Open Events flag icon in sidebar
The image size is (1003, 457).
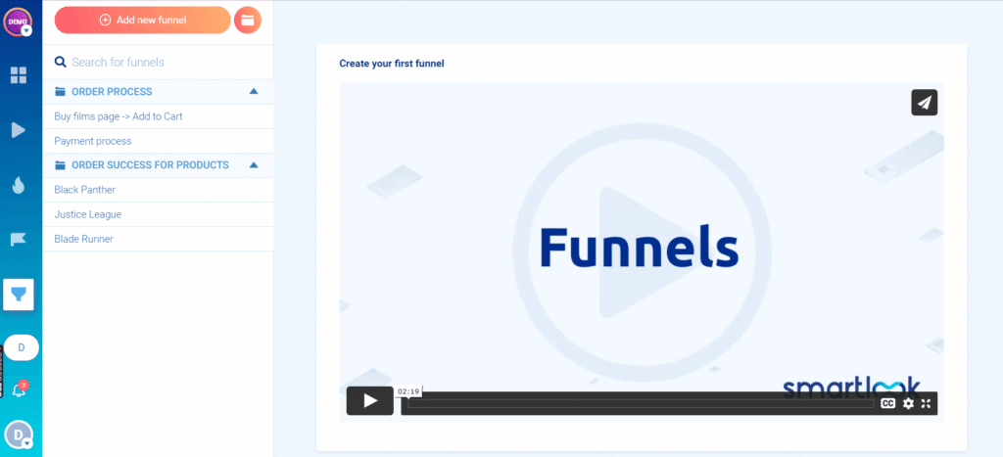[x=19, y=239]
